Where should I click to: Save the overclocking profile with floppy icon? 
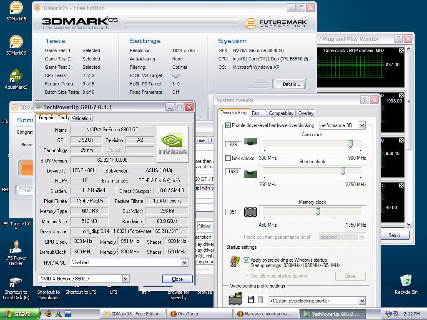pos(251,300)
